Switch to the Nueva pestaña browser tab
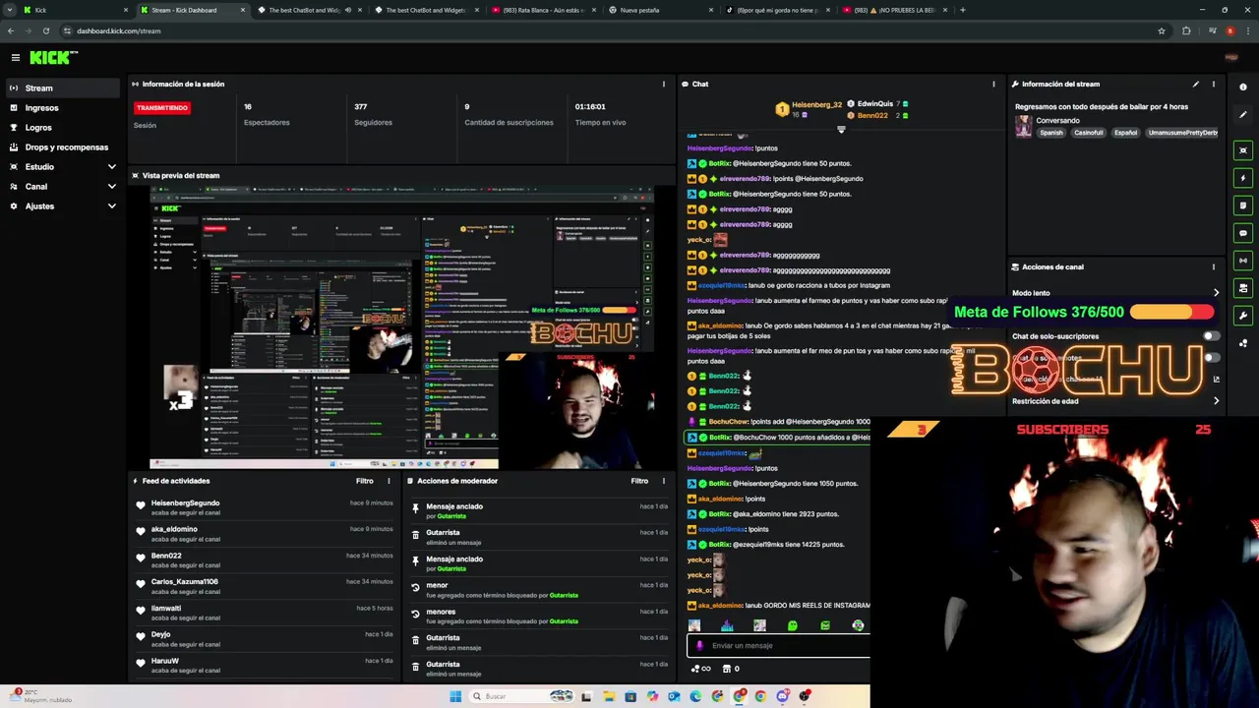 pyautogui.click(x=659, y=10)
